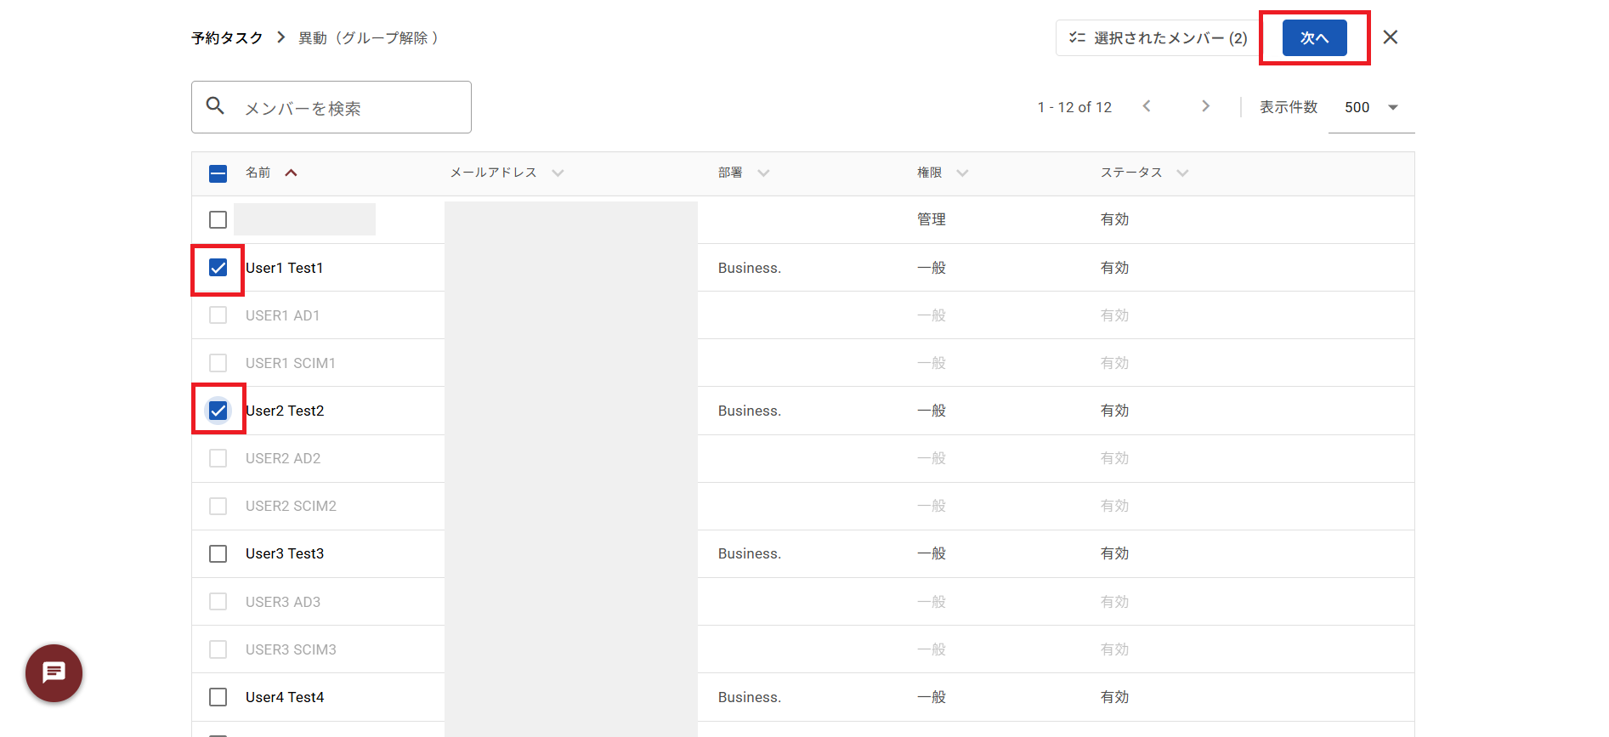1609x737 pixels.
Task: Expand 部署 column sort chevron
Action: point(763,173)
